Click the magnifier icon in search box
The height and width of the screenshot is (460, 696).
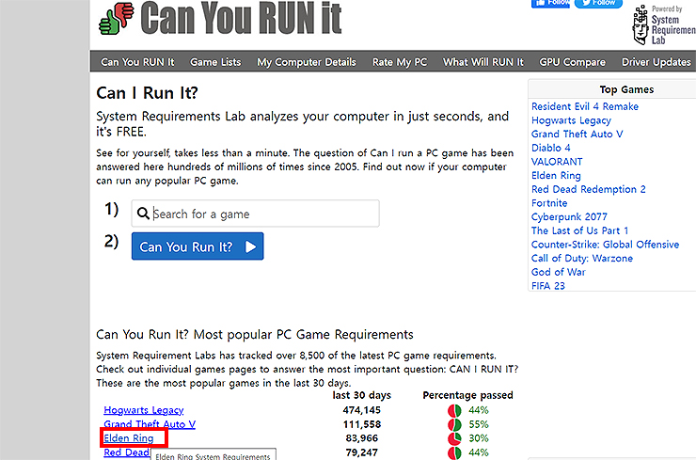[x=143, y=214]
